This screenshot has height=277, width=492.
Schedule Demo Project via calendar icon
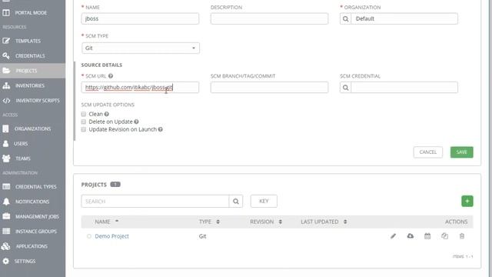pos(427,236)
